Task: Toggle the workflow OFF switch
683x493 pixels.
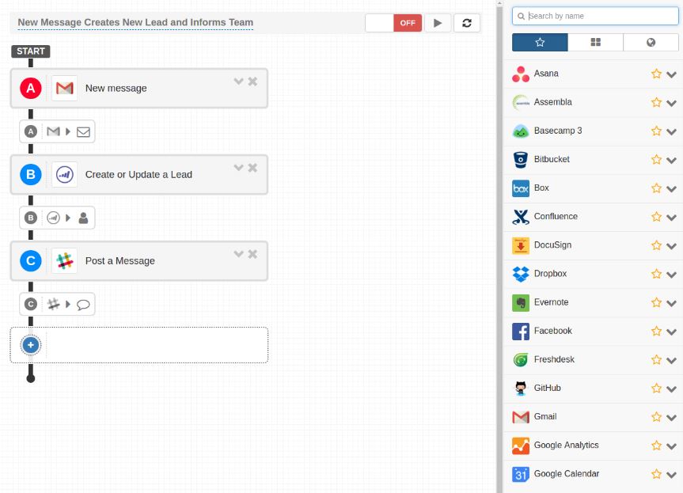Action: click(x=393, y=23)
